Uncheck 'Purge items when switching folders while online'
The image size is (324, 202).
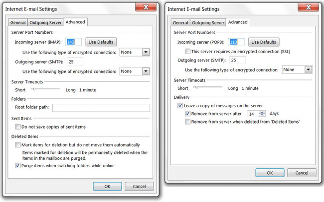point(17,165)
